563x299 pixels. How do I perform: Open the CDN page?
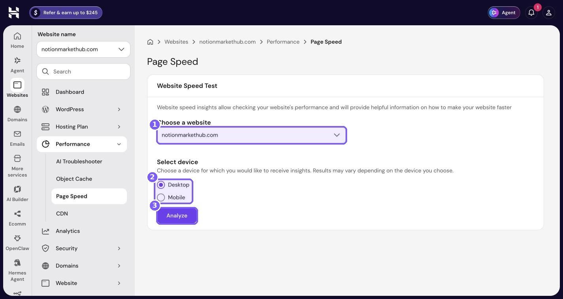point(89,214)
